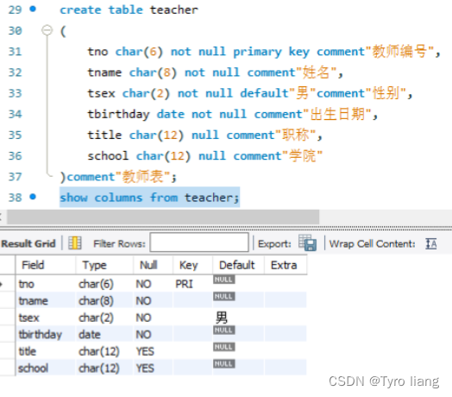Select the 'tsex' field cell
This screenshot has width=452, height=397.
click(x=46, y=318)
